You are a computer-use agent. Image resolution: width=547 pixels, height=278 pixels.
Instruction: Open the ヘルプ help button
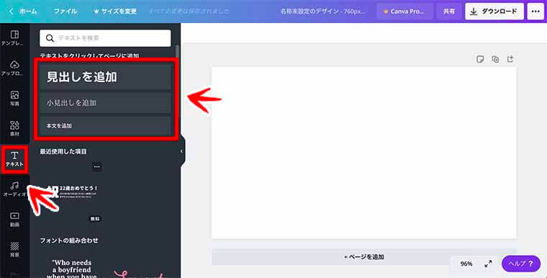point(521,264)
